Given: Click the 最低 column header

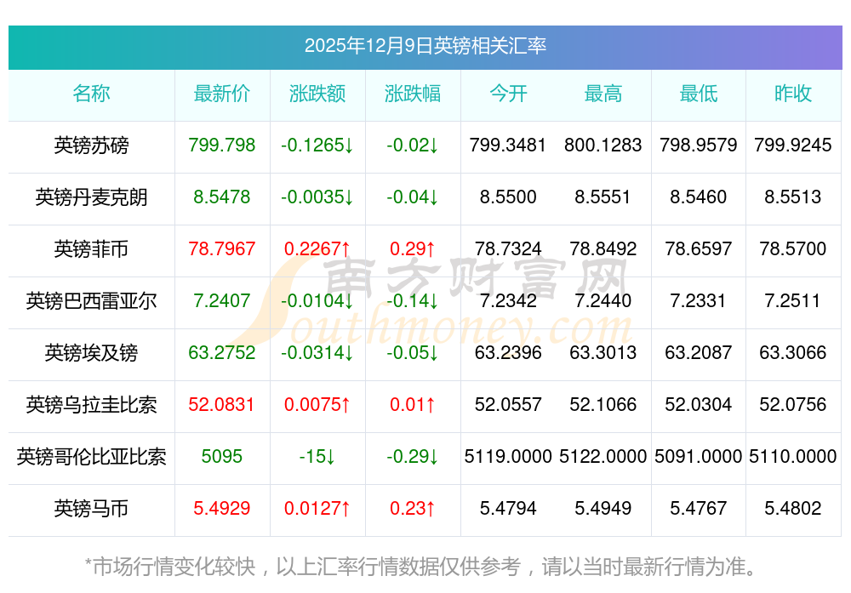Looking at the screenshot, I should pos(699,94).
